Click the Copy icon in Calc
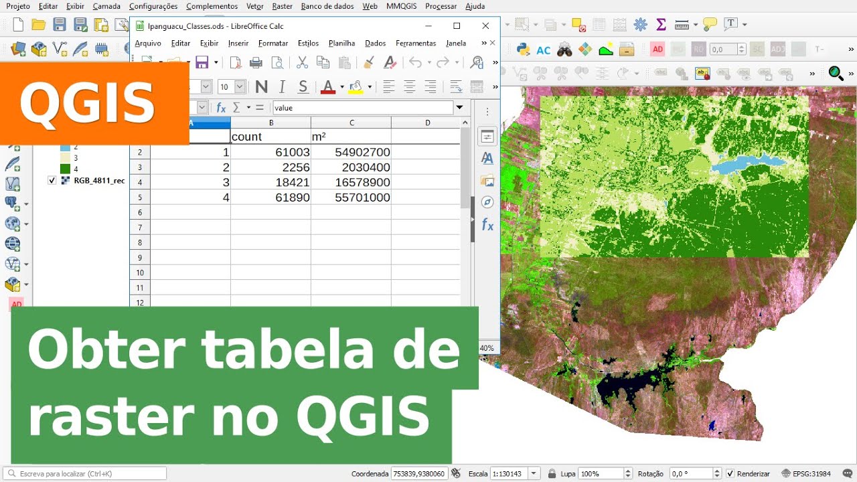The width and height of the screenshot is (857, 482). pyautogui.click(x=323, y=62)
